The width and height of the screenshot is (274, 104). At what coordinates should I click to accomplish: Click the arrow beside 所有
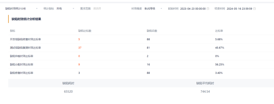point(73,9)
